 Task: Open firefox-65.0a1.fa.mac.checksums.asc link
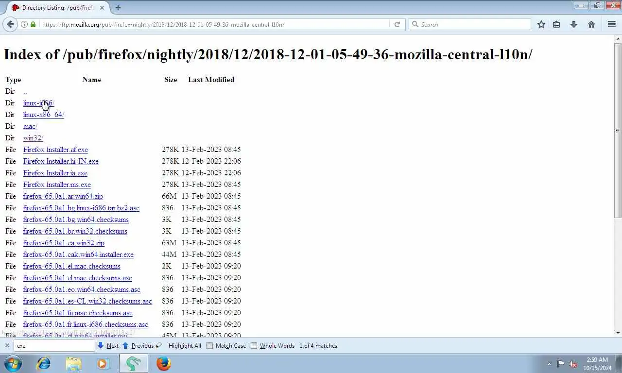78,313
